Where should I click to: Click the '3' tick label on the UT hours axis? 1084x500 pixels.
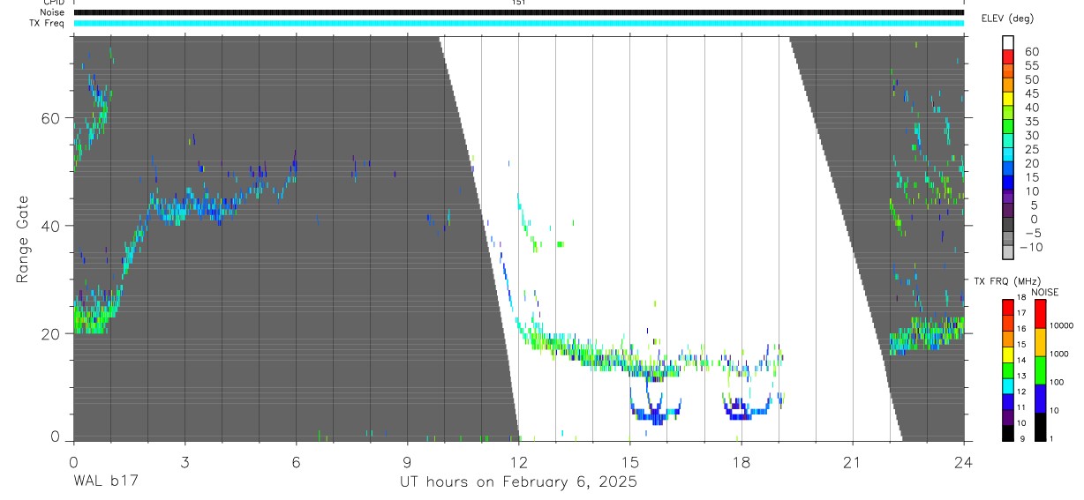pos(184,461)
